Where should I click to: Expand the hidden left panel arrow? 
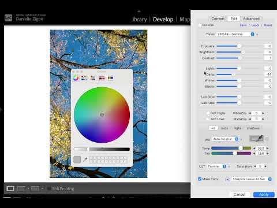(1, 110)
